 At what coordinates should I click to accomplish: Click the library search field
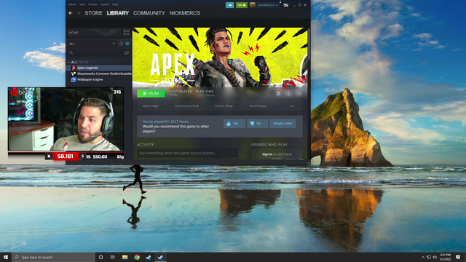[95, 53]
